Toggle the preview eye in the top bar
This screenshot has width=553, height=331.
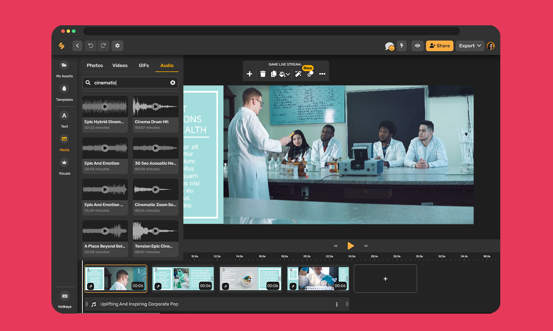tap(417, 46)
